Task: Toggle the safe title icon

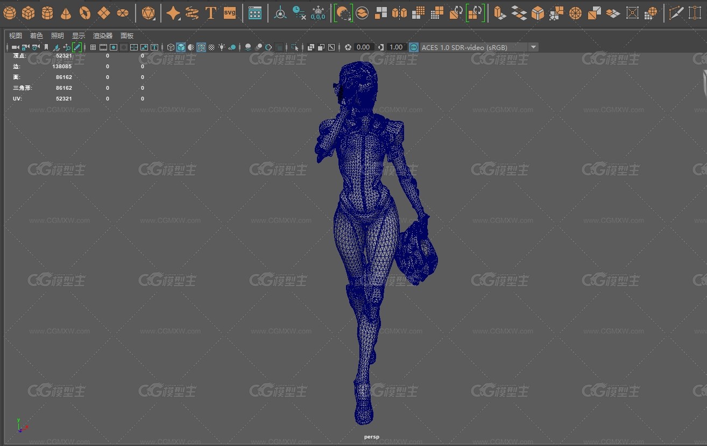Action: pyautogui.click(x=154, y=47)
